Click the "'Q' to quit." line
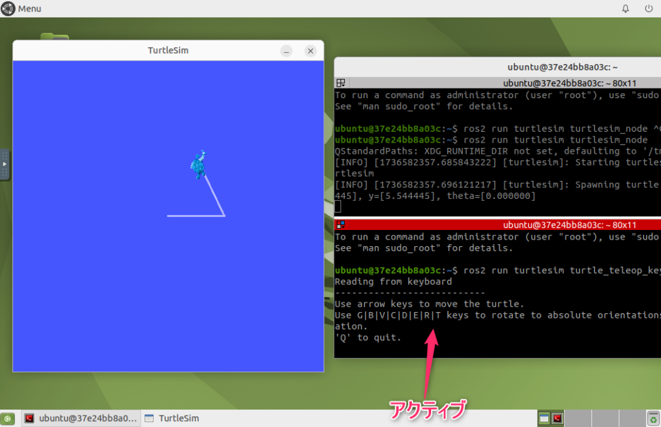 (368, 338)
